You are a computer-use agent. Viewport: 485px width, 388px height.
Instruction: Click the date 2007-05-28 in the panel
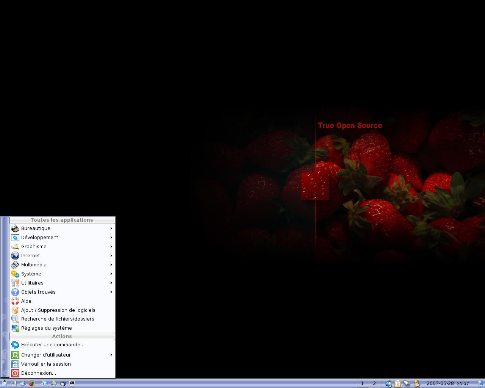click(x=440, y=383)
